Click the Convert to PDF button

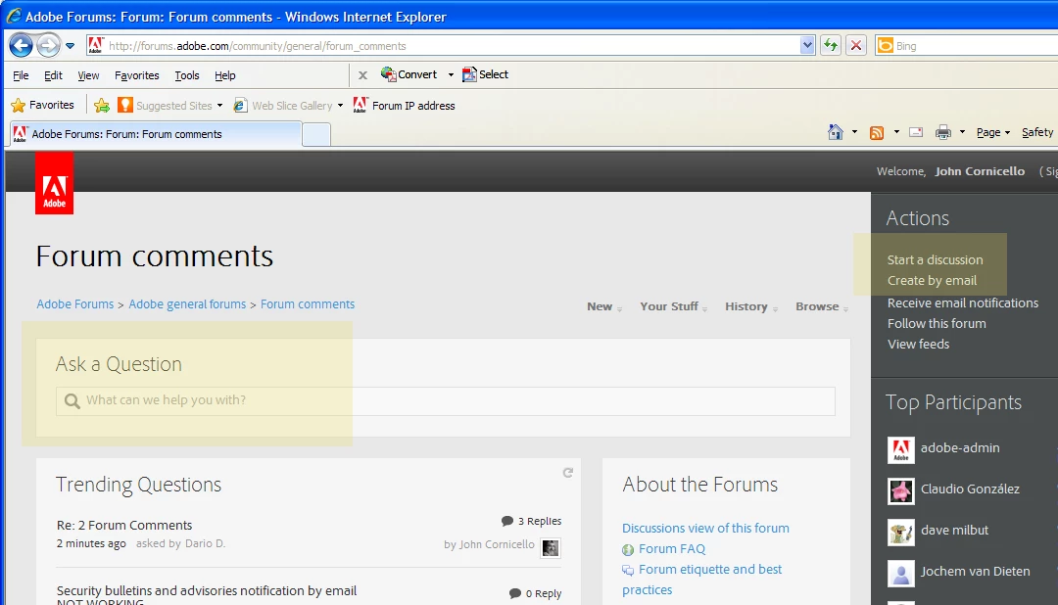coord(409,74)
